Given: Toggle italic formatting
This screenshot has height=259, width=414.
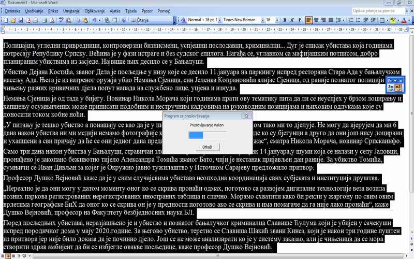Looking at the screenshot, I should (x=292, y=20).
